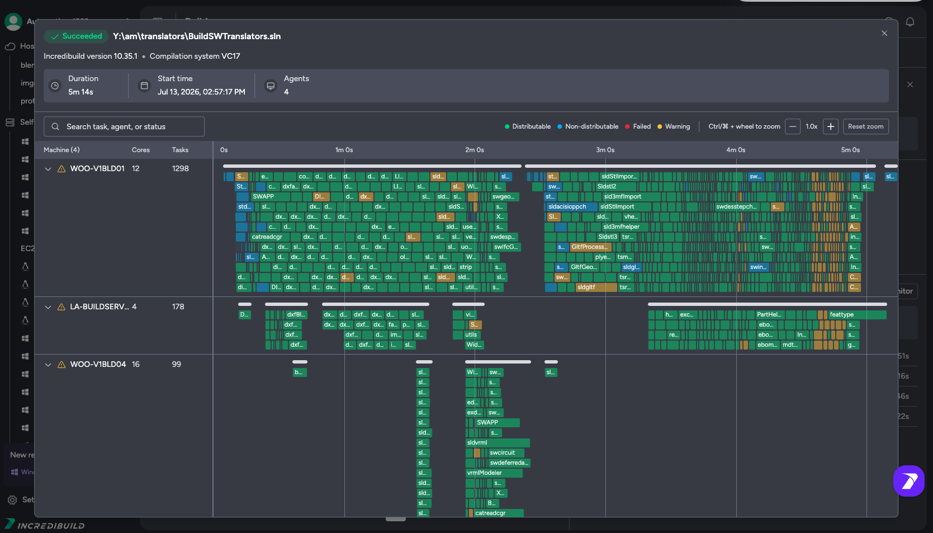Select the feattype task bar in LA-BUILDSERV

[x=857, y=315]
